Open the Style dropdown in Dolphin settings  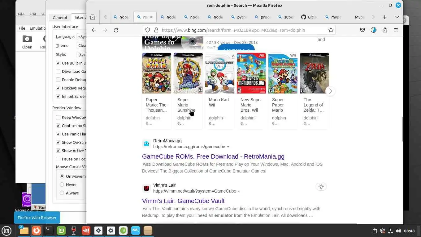coord(81,54)
